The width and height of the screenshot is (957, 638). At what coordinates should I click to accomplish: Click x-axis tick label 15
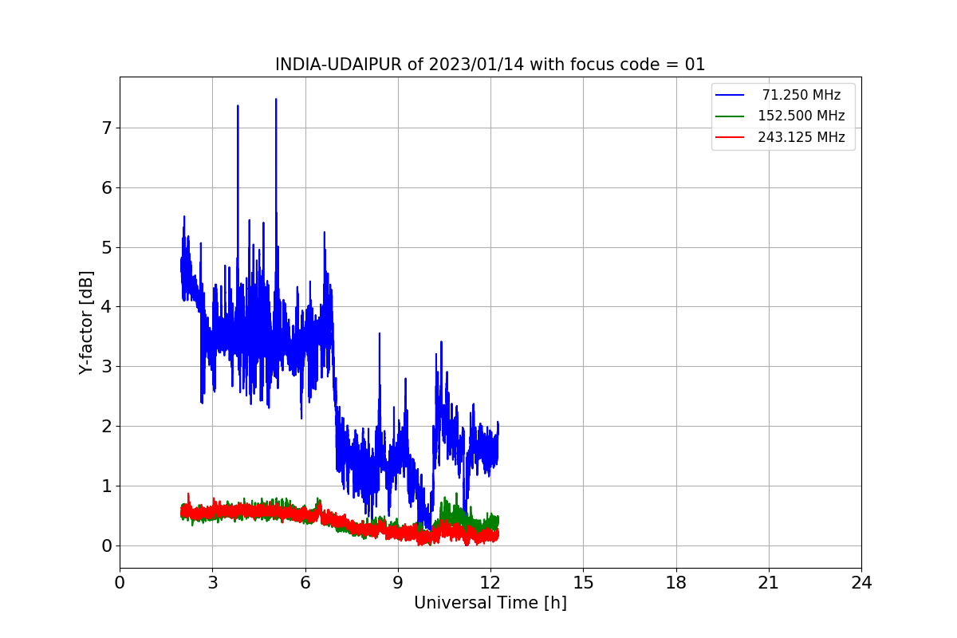(583, 583)
